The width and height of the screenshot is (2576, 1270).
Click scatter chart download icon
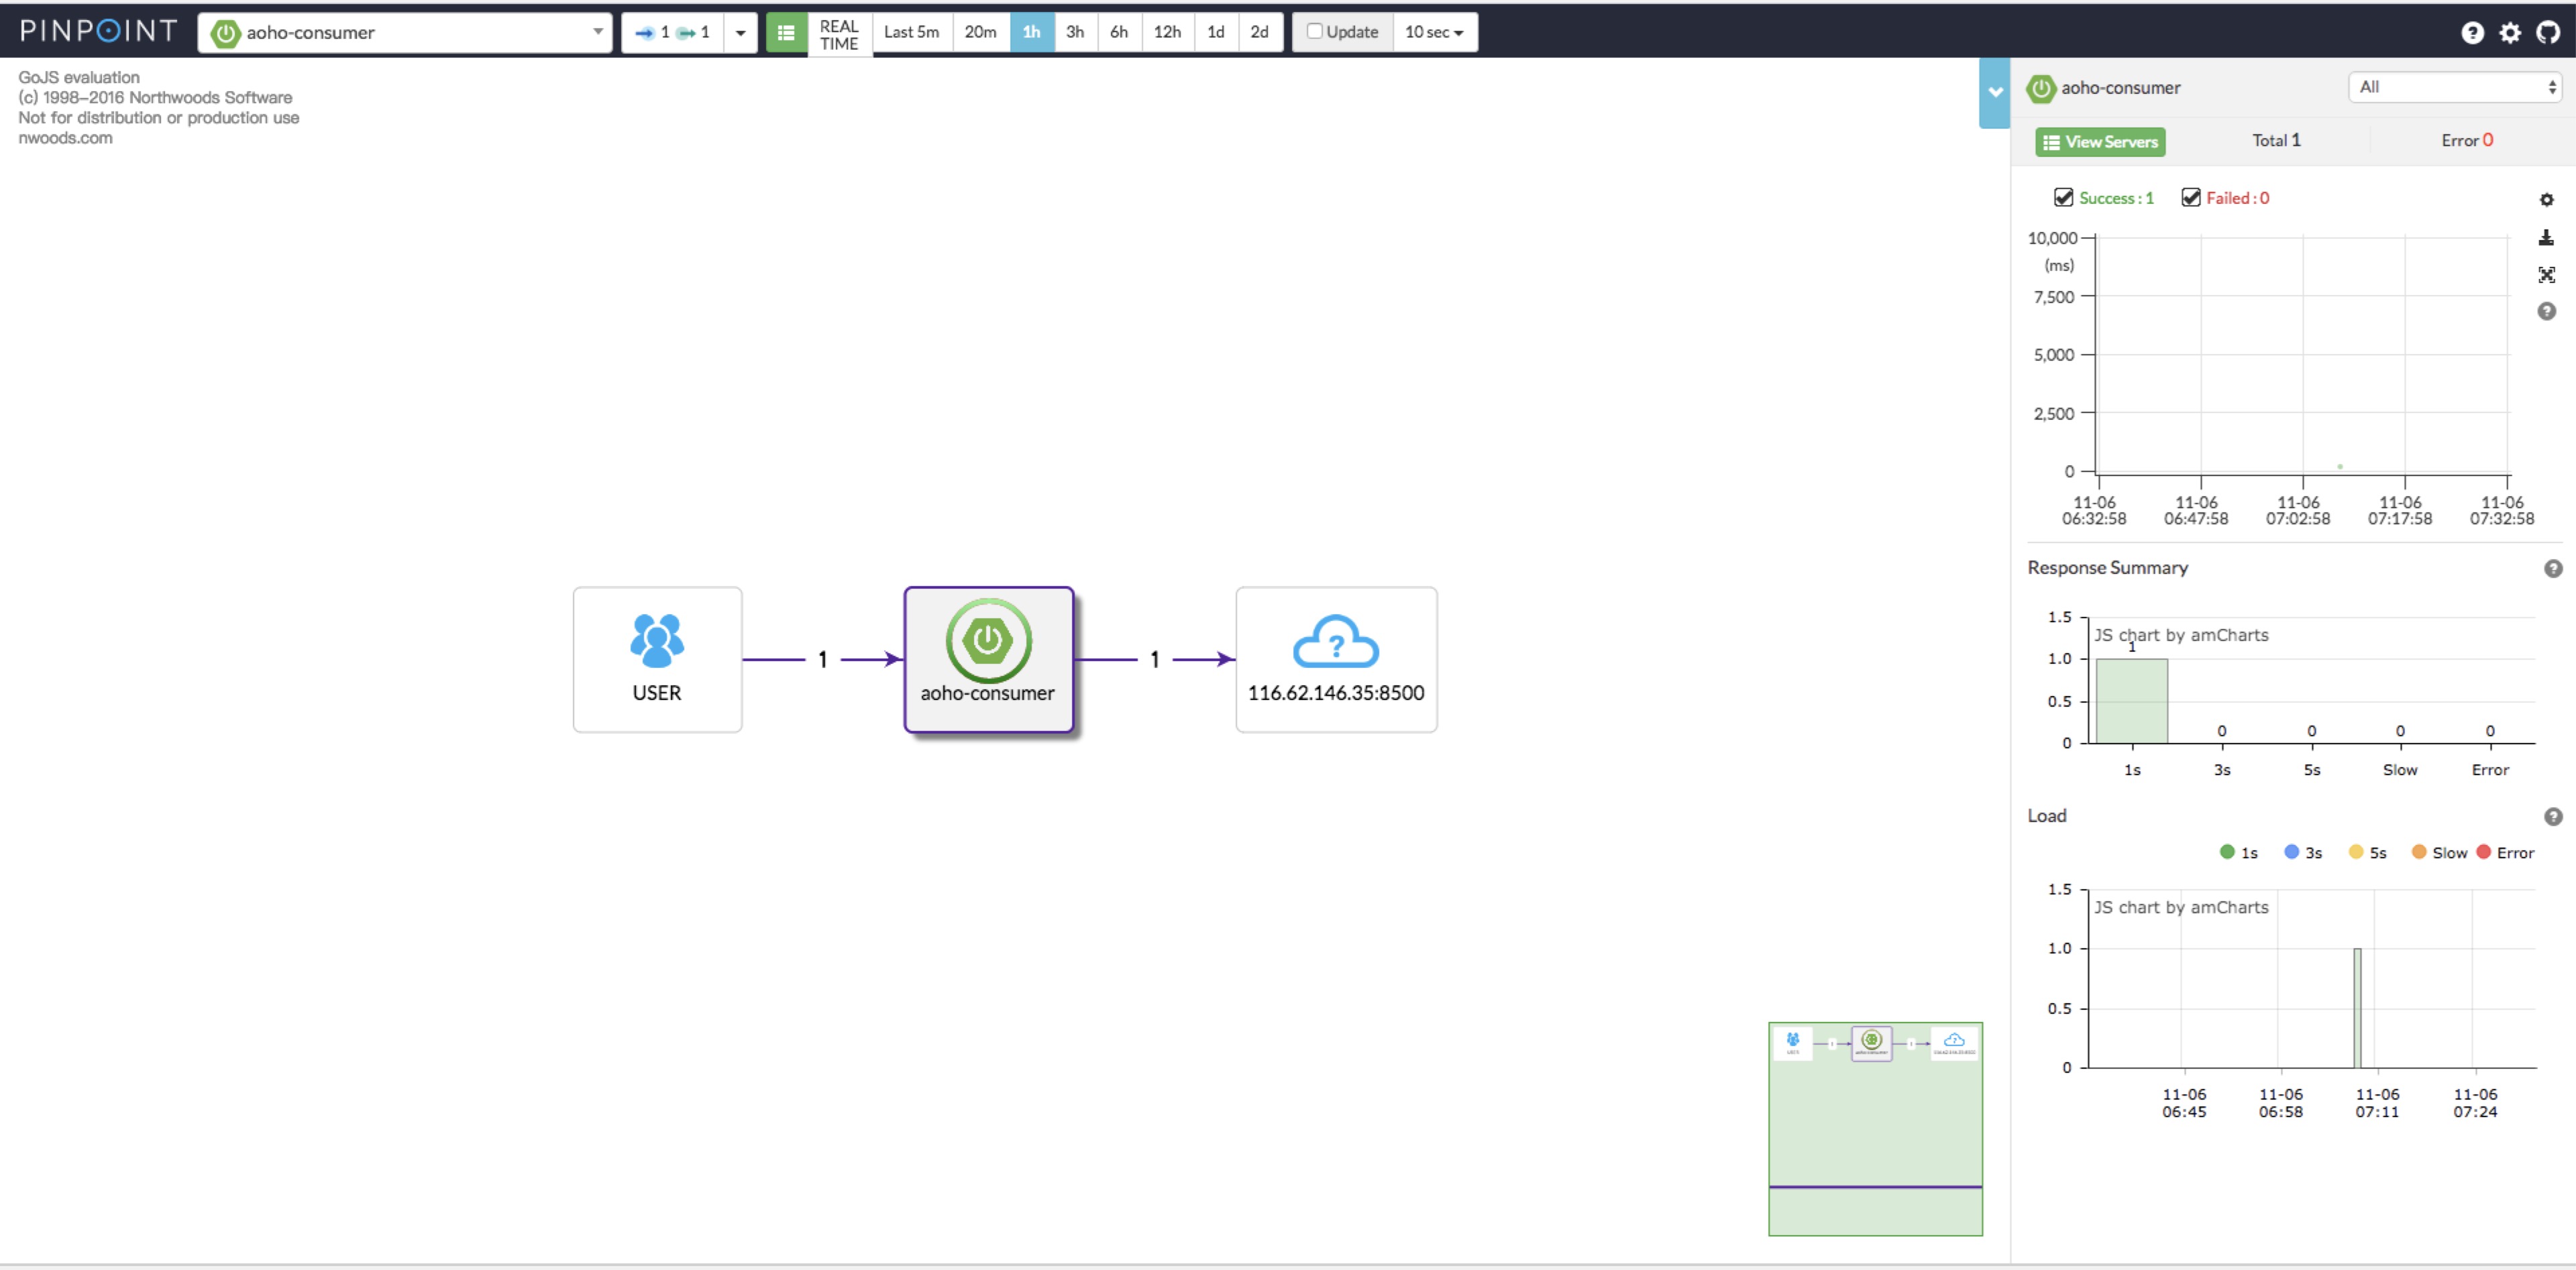click(2547, 238)
